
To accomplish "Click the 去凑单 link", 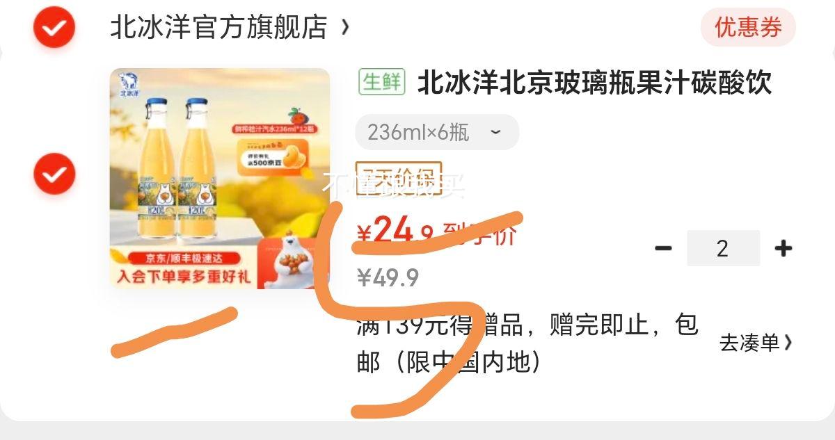I will [749, 343].
